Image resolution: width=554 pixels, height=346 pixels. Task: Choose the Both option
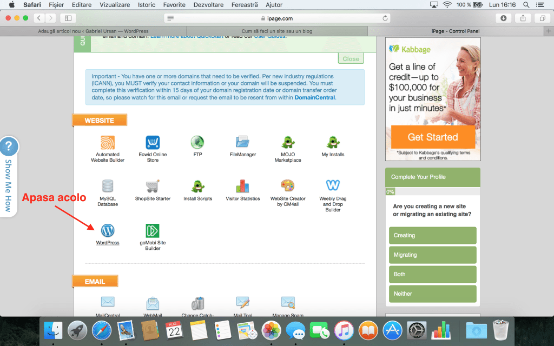tap(432, 274)
